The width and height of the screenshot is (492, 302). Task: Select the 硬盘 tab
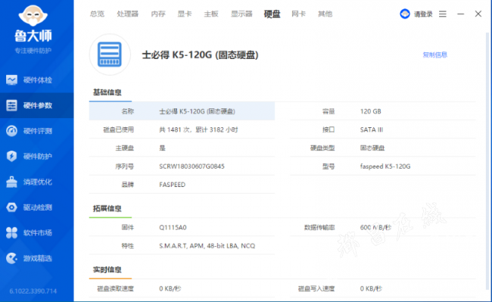point(272,14)
